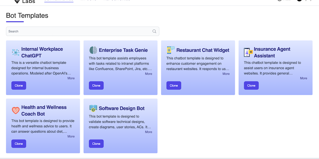This screenshot has height=159, width=319.
Task: Click the Restaurant Chat Widget phone icon
Action: (170, 50)
